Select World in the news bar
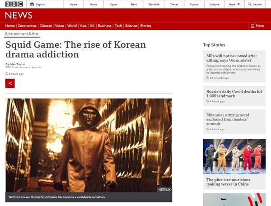This screenshot has width=271, height=206. (x=72, y=26)
